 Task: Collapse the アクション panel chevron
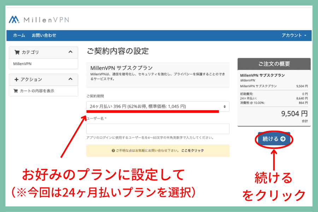tap(70, 79)
